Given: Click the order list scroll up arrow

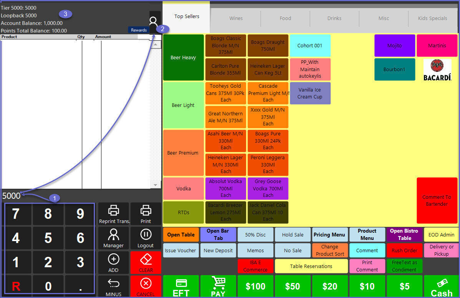Looking at the screenshot, I should [156, 45].
